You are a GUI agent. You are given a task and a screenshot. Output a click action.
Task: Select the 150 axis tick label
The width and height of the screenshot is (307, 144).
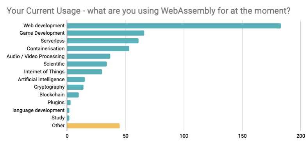tap(243, 136)
